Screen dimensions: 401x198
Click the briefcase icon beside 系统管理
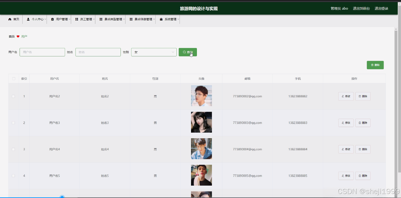point(161,19)
